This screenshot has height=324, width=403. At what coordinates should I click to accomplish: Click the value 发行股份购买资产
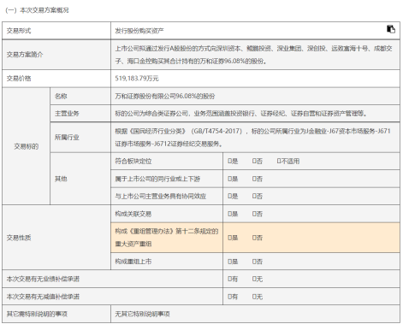coord(139,31)
